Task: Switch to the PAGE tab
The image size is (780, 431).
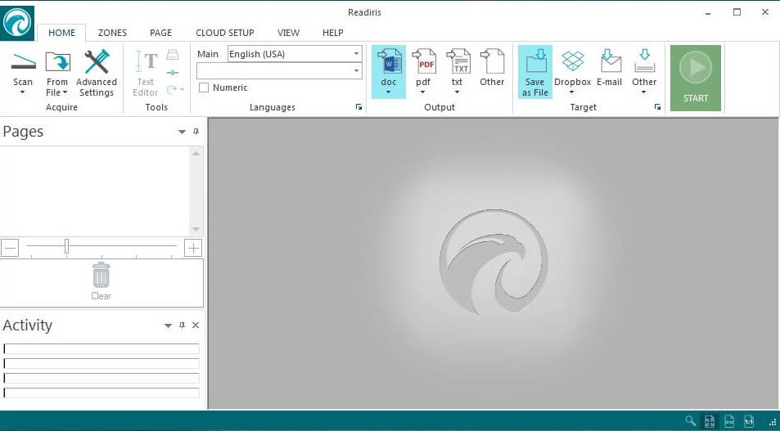Action: tap(160, 33)
